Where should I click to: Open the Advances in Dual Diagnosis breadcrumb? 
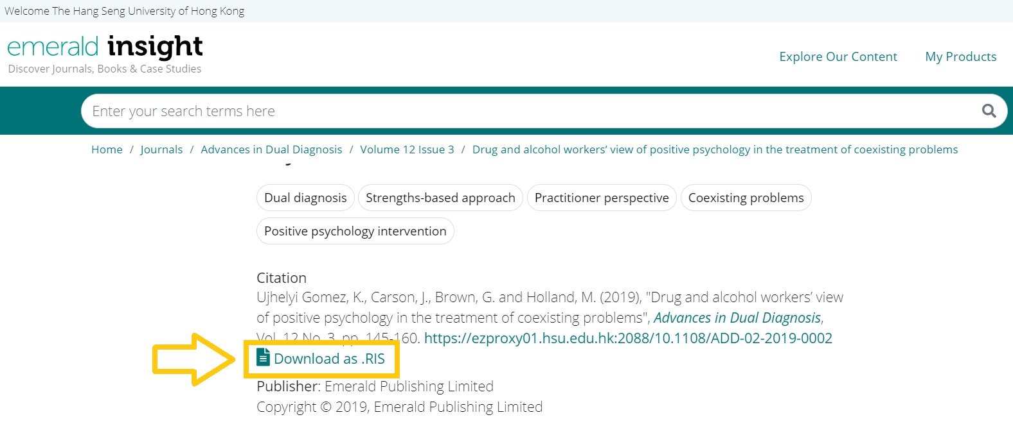pyautogui.click(x=271, y=149)
